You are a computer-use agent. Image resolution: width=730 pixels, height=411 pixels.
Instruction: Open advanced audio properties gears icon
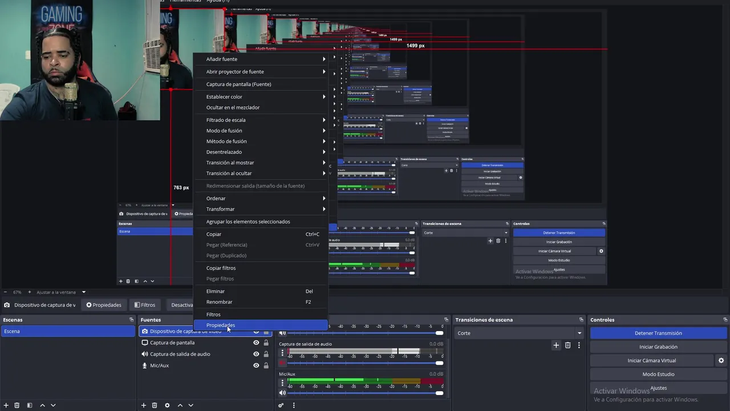pyautogui.click(x=281, y=405)
